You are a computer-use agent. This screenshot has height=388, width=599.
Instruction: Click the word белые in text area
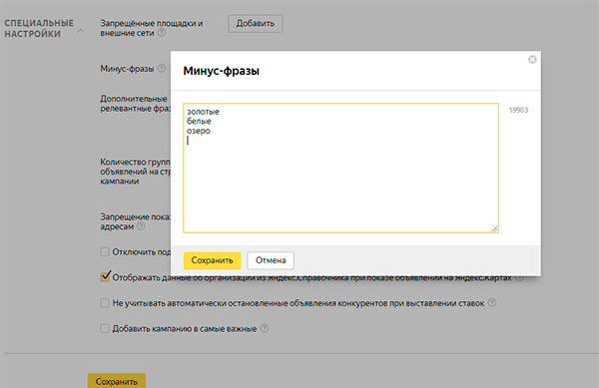[199, 122]
